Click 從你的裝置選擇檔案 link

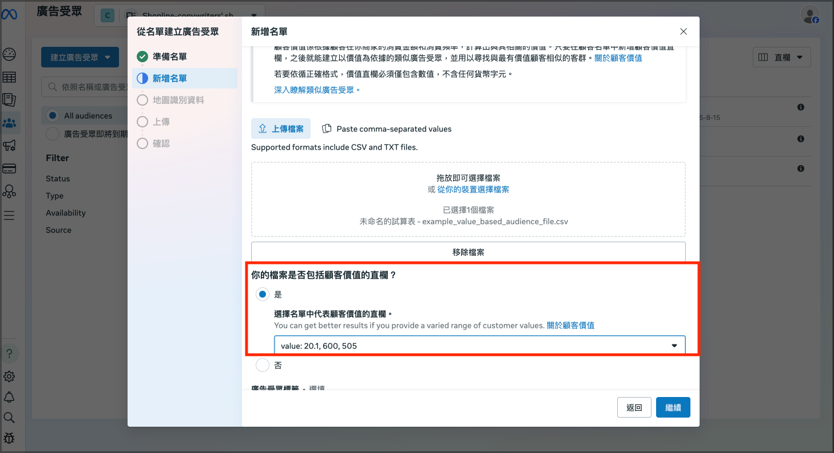pyautogui.click(x=473, y=189)
